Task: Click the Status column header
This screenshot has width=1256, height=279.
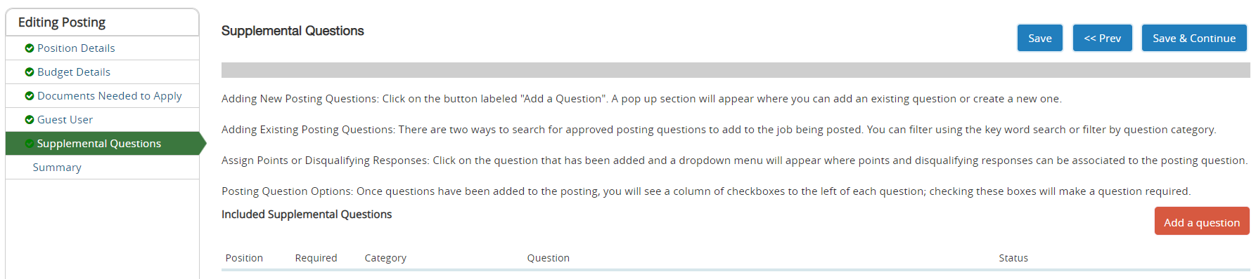Action: [1013, 258]
